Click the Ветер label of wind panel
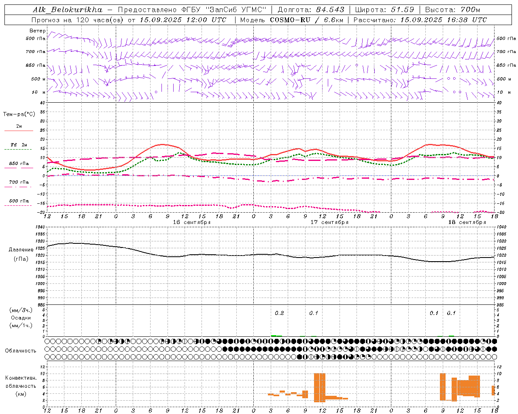This screenshot has width=518, height=414. coord(37,31)
